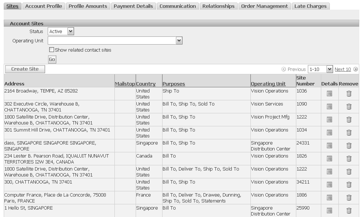Click the Next page arrow icon
363x217 pixels.
(356, 69)
